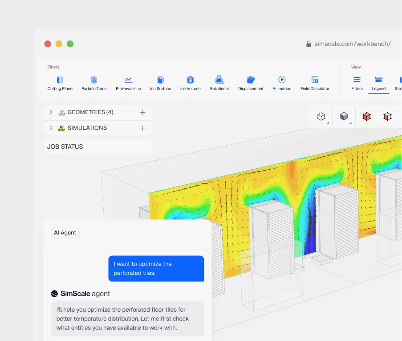The height and width of the screenshot is (341, 402).
Task: Add a new geometry with plus
Action: (143, 112)
